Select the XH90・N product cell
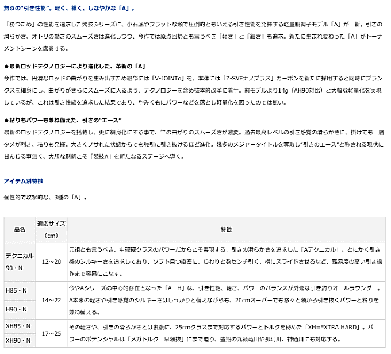Screen dimensions: 391x354 click(20, 340)
